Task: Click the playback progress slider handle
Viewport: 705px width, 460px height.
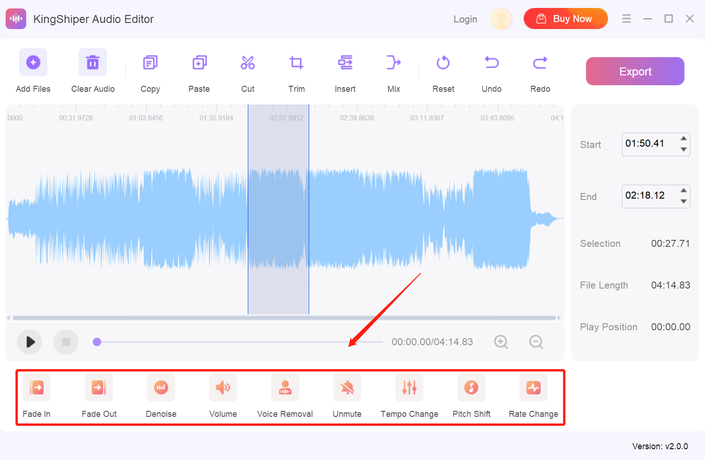Action: [x=97, y=342]
